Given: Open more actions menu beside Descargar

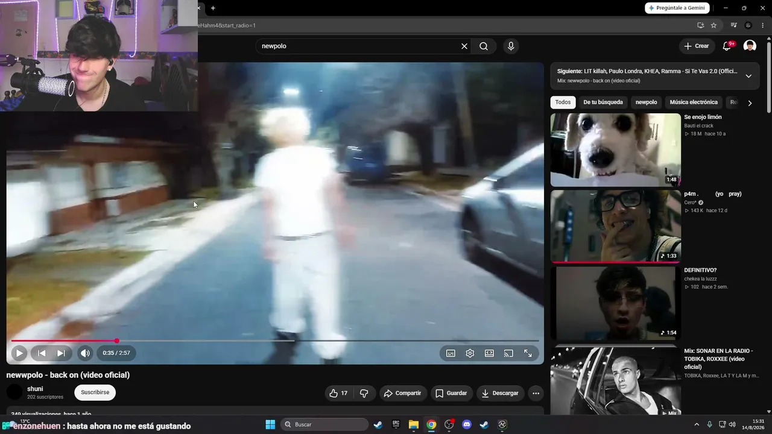Looking at the screenshot, I should point(536,393).
